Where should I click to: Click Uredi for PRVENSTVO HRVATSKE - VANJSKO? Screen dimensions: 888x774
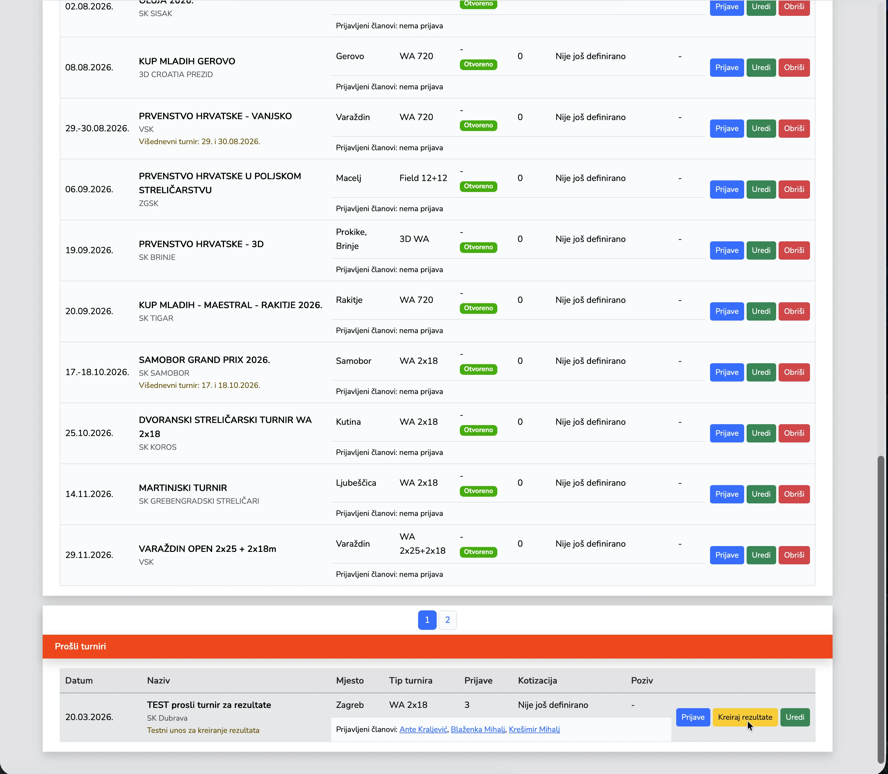click(x=761, y=128)
